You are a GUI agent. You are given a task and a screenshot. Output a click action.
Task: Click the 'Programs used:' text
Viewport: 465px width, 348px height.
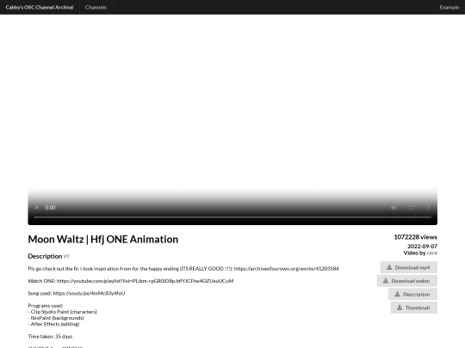click(46, 306)
